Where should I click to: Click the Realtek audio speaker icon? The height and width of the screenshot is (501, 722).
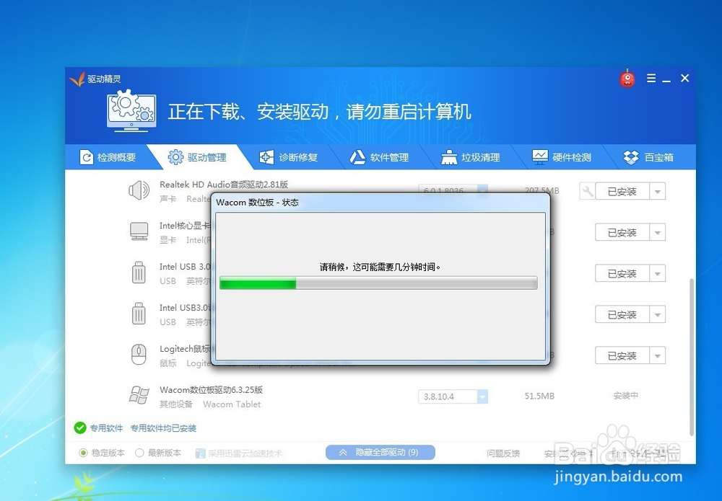[x=139, y=190]
